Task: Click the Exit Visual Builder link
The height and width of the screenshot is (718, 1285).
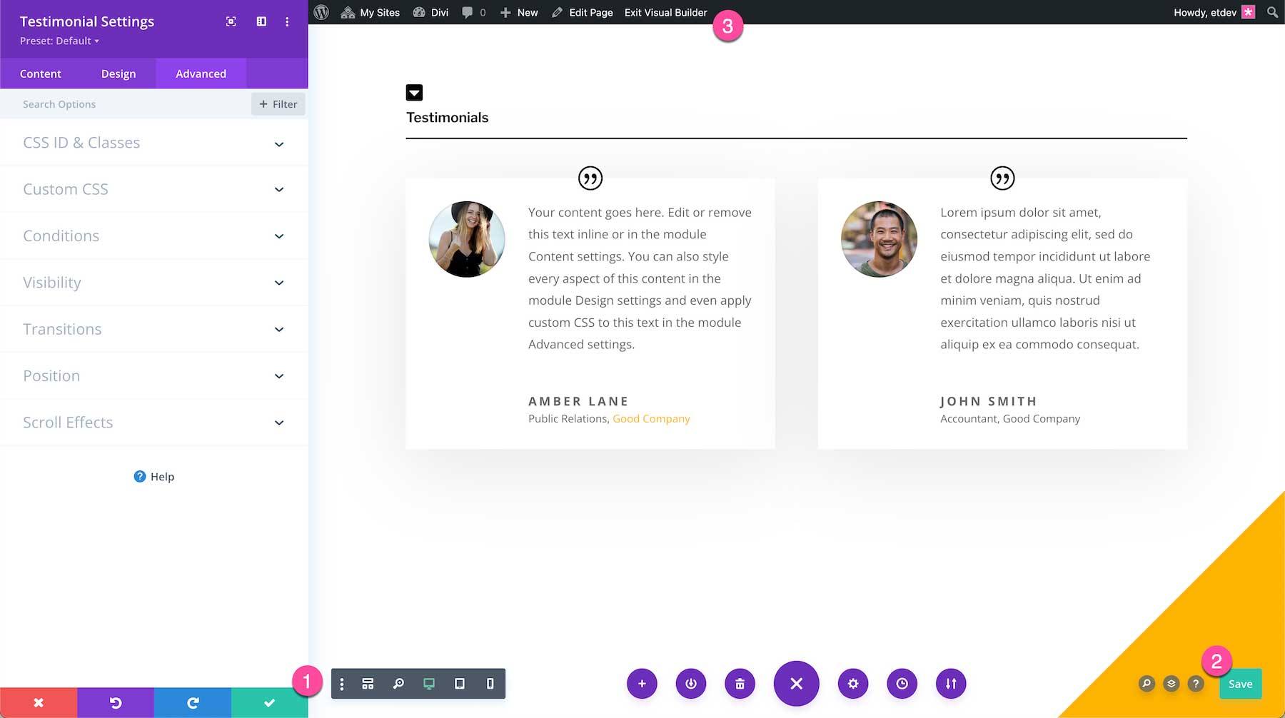Action: [x=665, y=12]
